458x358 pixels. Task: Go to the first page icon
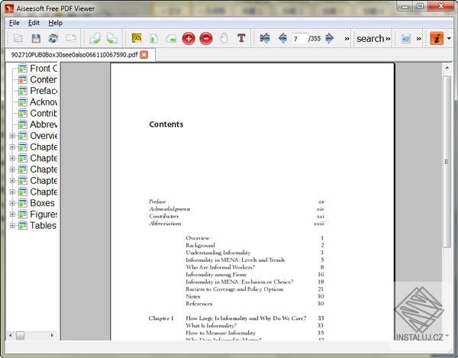point(265,38)
